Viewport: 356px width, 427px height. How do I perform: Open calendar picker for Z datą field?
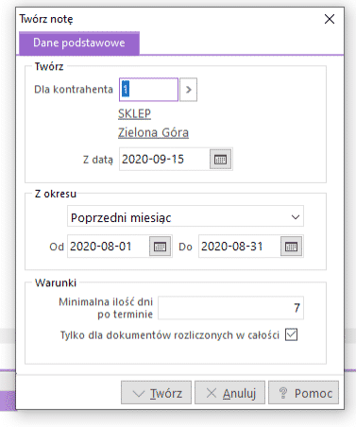point(220,160)
